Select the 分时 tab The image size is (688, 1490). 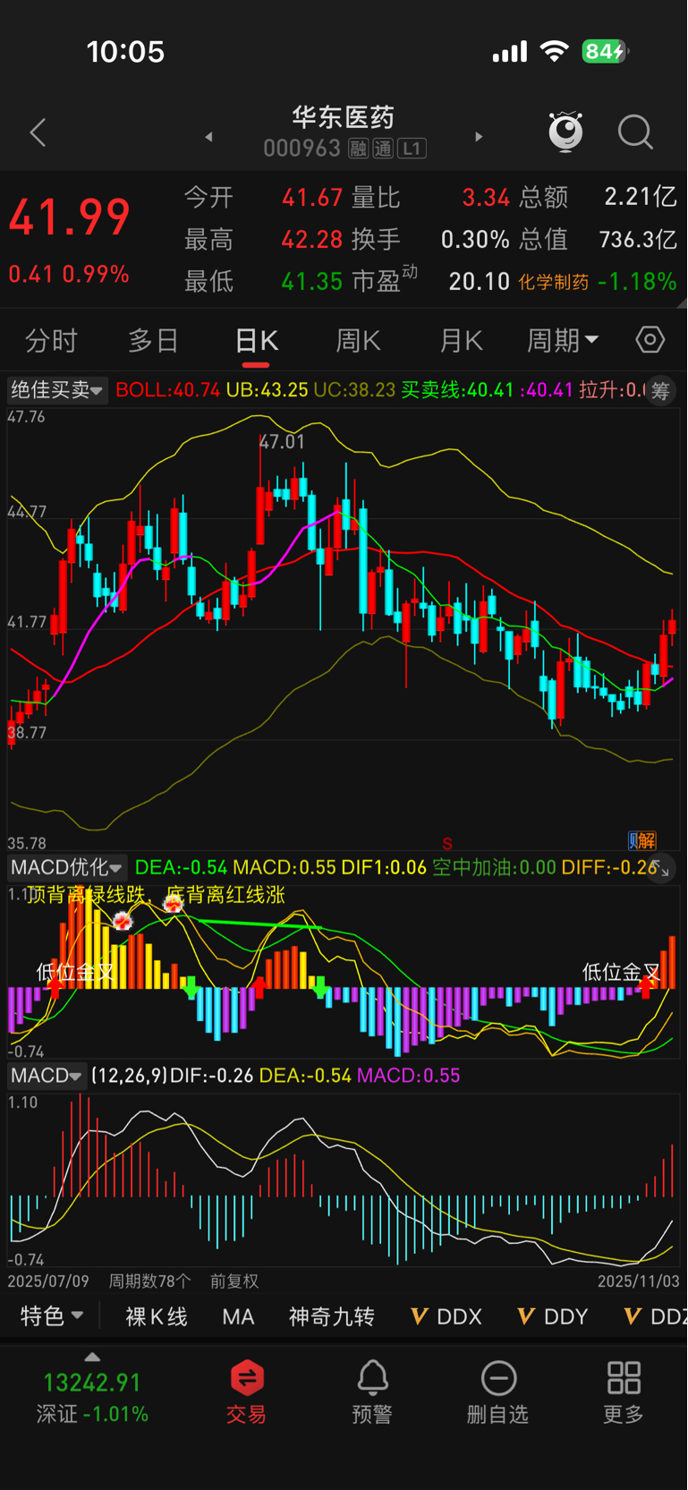coord(51,341)
